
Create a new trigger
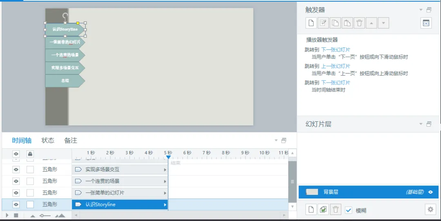coord(311,23)
